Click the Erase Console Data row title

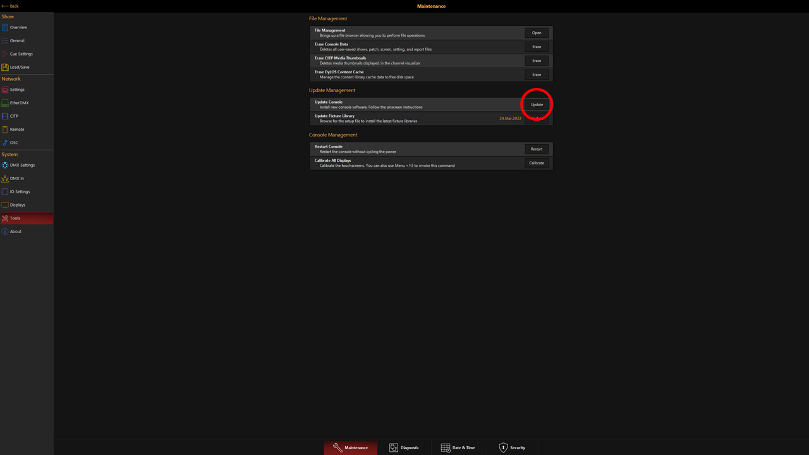pos(331,44)
